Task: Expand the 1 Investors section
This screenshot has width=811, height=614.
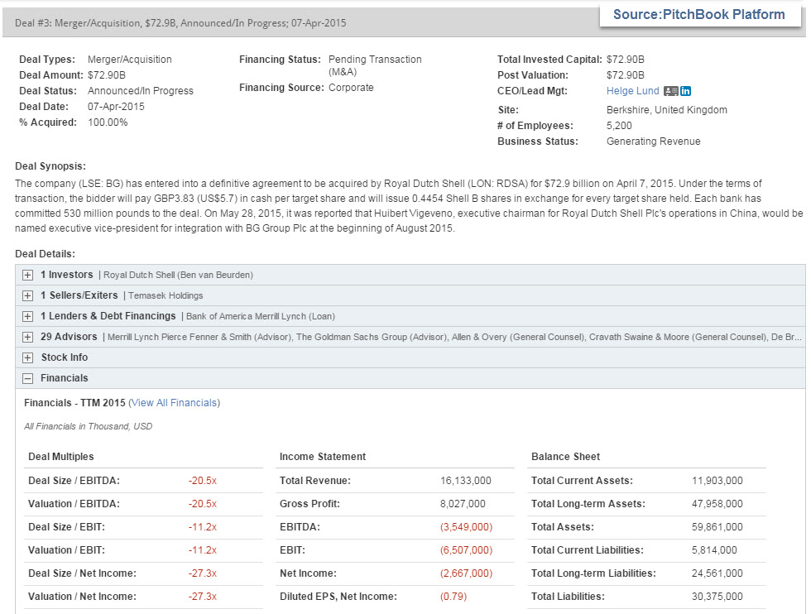Action: point(27,276)
